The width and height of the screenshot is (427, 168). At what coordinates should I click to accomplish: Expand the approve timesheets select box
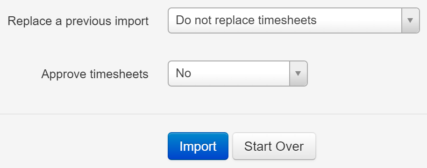coord(238,74)
